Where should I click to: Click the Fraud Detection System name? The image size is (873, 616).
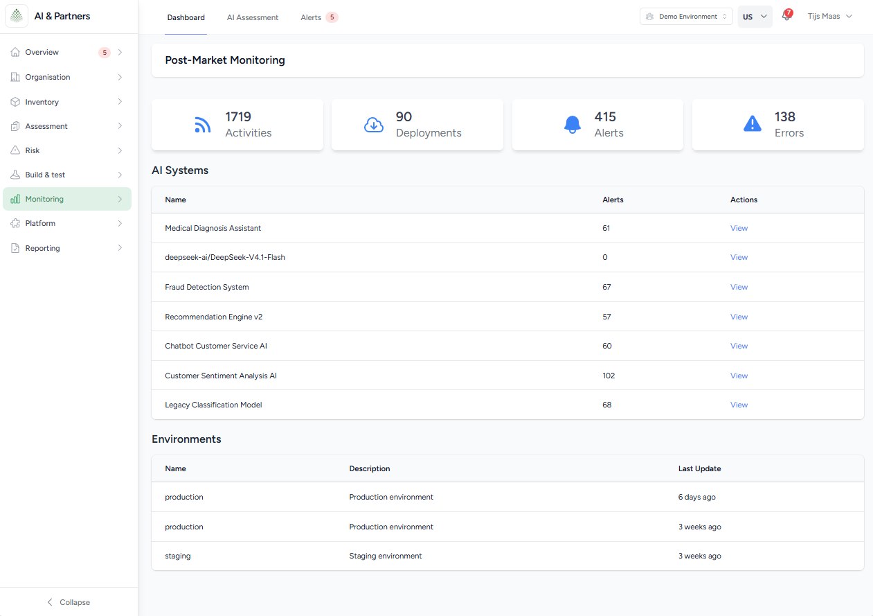pyautogui.click(x=207, y=287)
